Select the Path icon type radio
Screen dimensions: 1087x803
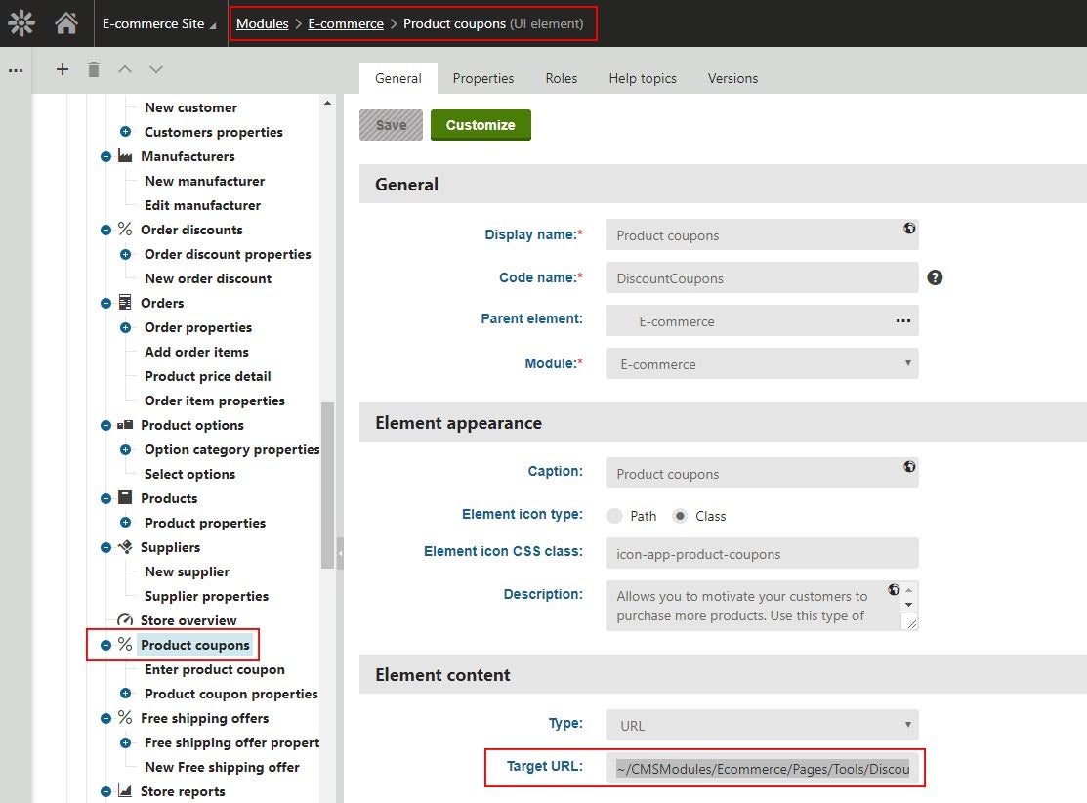[614, 516]
